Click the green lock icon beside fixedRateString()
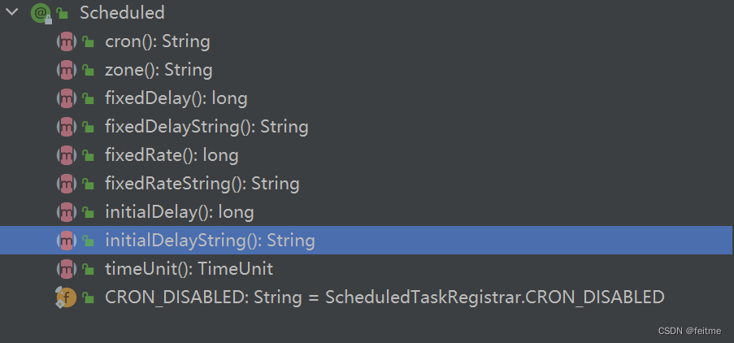 (88, 184)
